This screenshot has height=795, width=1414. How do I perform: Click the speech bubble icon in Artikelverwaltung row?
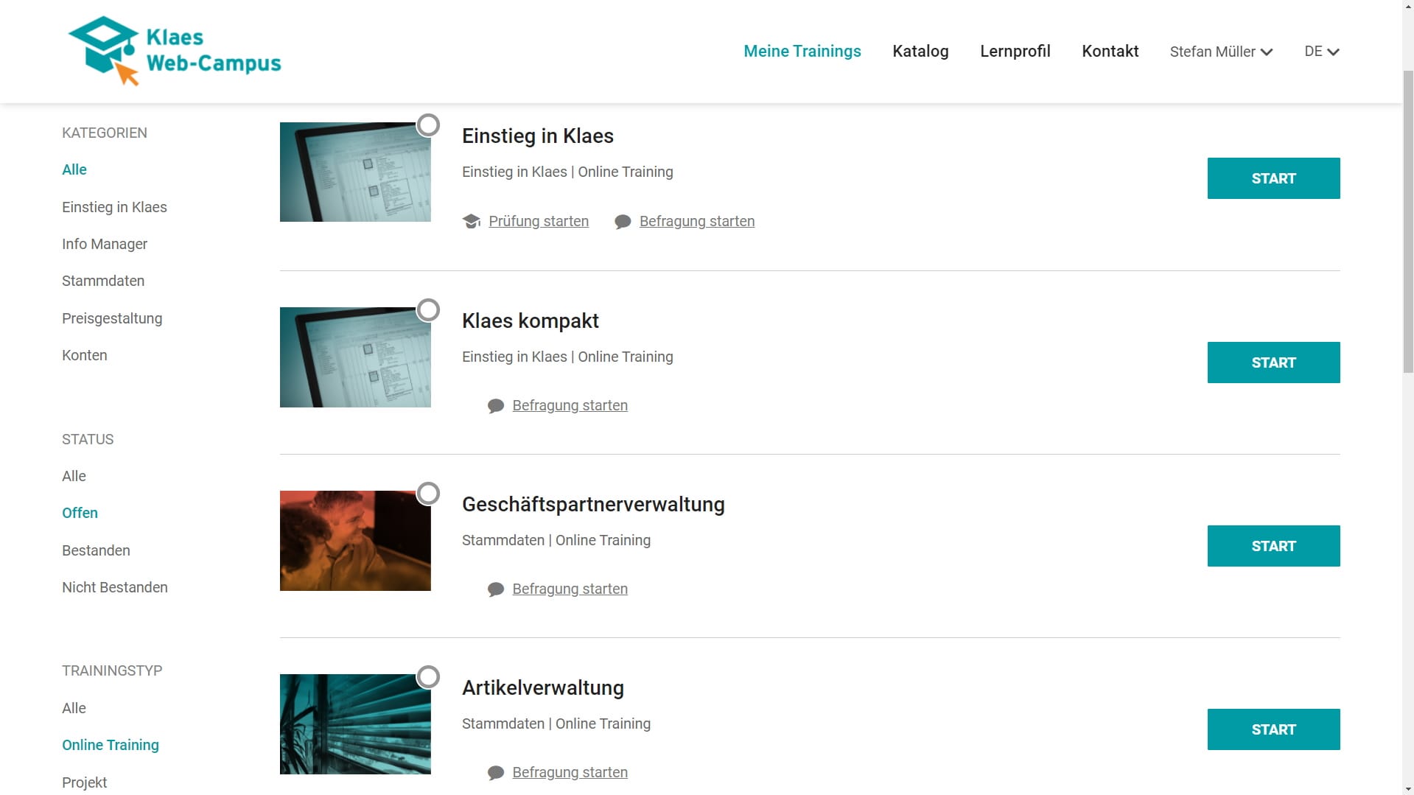[x=496, y=773]
